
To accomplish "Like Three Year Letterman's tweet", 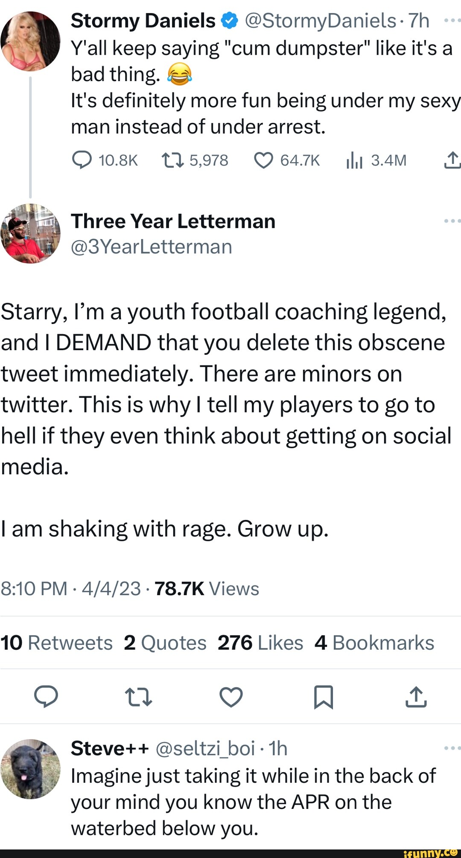I will click(x=231, y=697).
